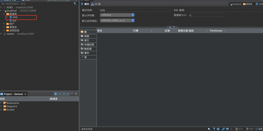This screenshot has height=131, width=263.
Task: Switch to the ER 图 tab
Action: tap(96, 4)
